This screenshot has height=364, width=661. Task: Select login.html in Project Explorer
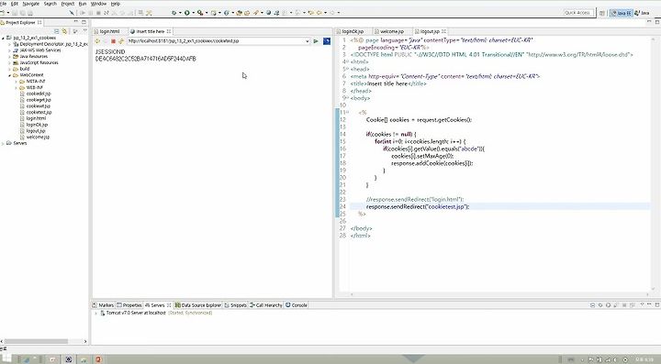36,118
